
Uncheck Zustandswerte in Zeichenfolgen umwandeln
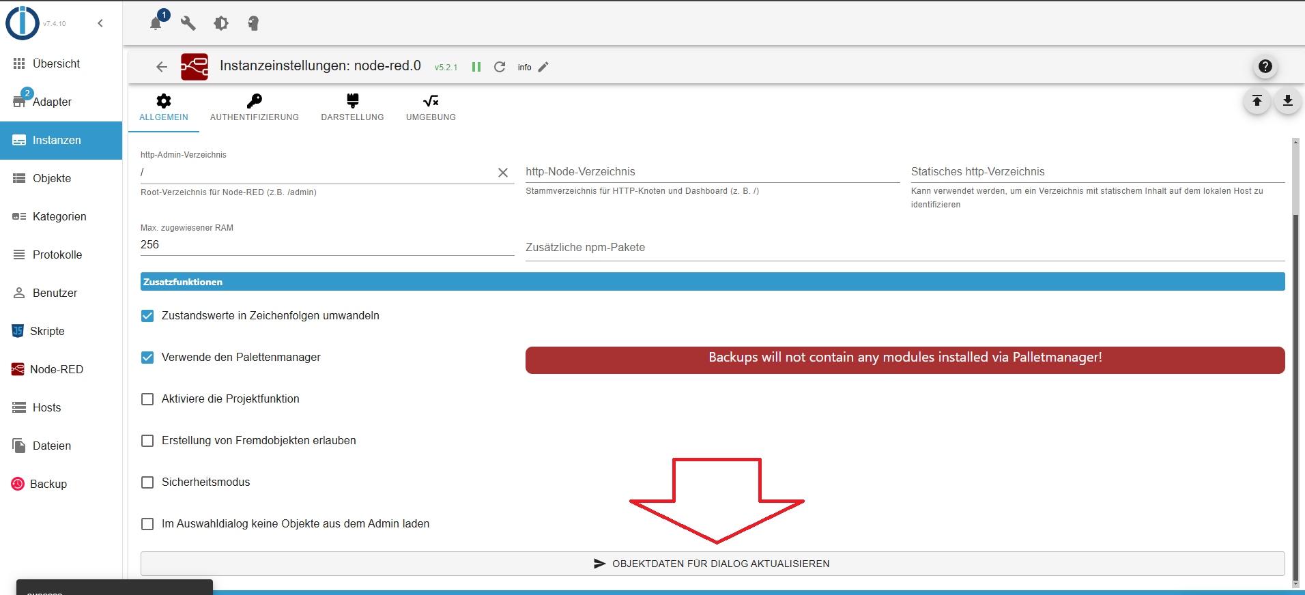[147, 316]
